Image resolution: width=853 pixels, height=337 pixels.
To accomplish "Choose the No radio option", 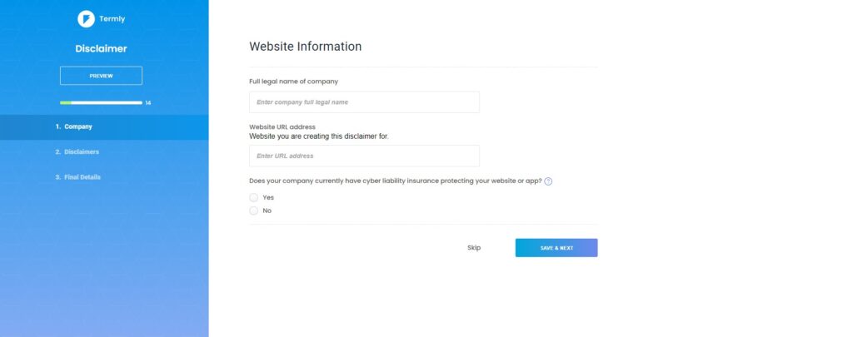I will (x=254, y=211).
